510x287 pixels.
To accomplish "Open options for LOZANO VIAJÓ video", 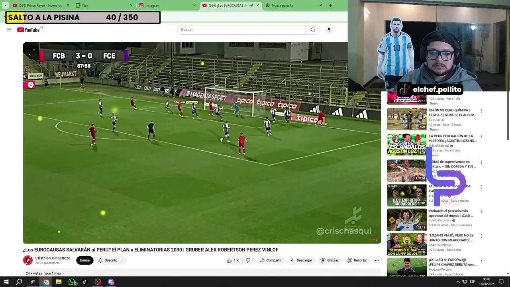I will click(x=481, y=236).
